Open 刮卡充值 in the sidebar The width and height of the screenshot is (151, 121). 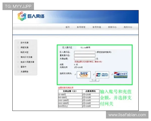pos(24,43)
